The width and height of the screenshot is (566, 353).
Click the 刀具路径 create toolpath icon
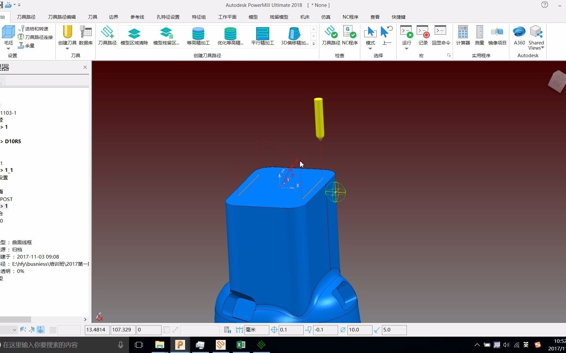(x=107, y=32)
